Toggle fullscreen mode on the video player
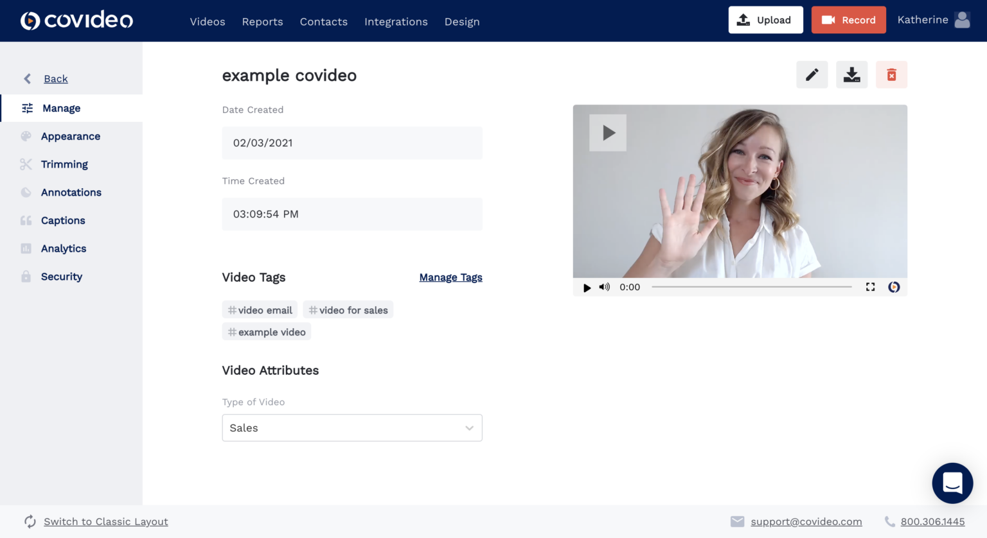 [x=871, y=288]
